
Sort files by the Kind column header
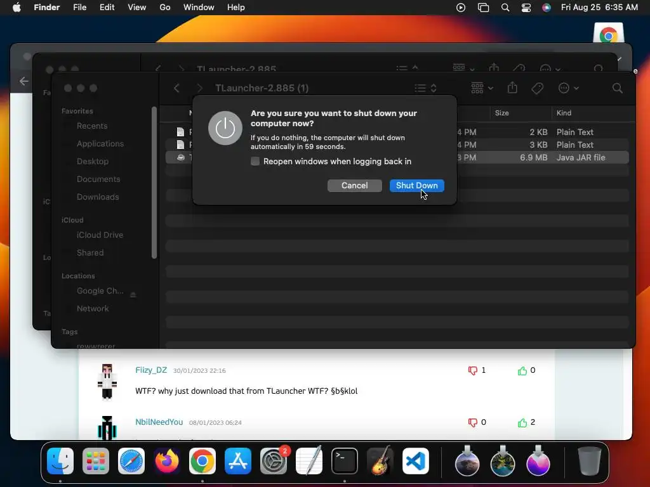tap(564, 113)
